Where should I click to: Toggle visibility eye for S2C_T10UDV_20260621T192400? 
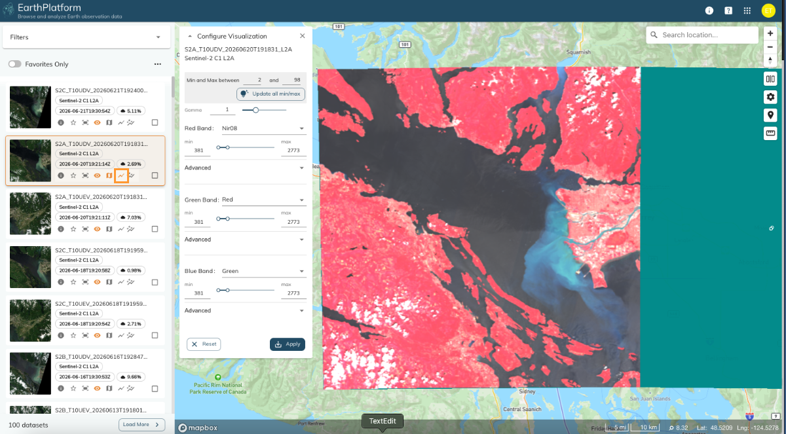coord(97,122)
